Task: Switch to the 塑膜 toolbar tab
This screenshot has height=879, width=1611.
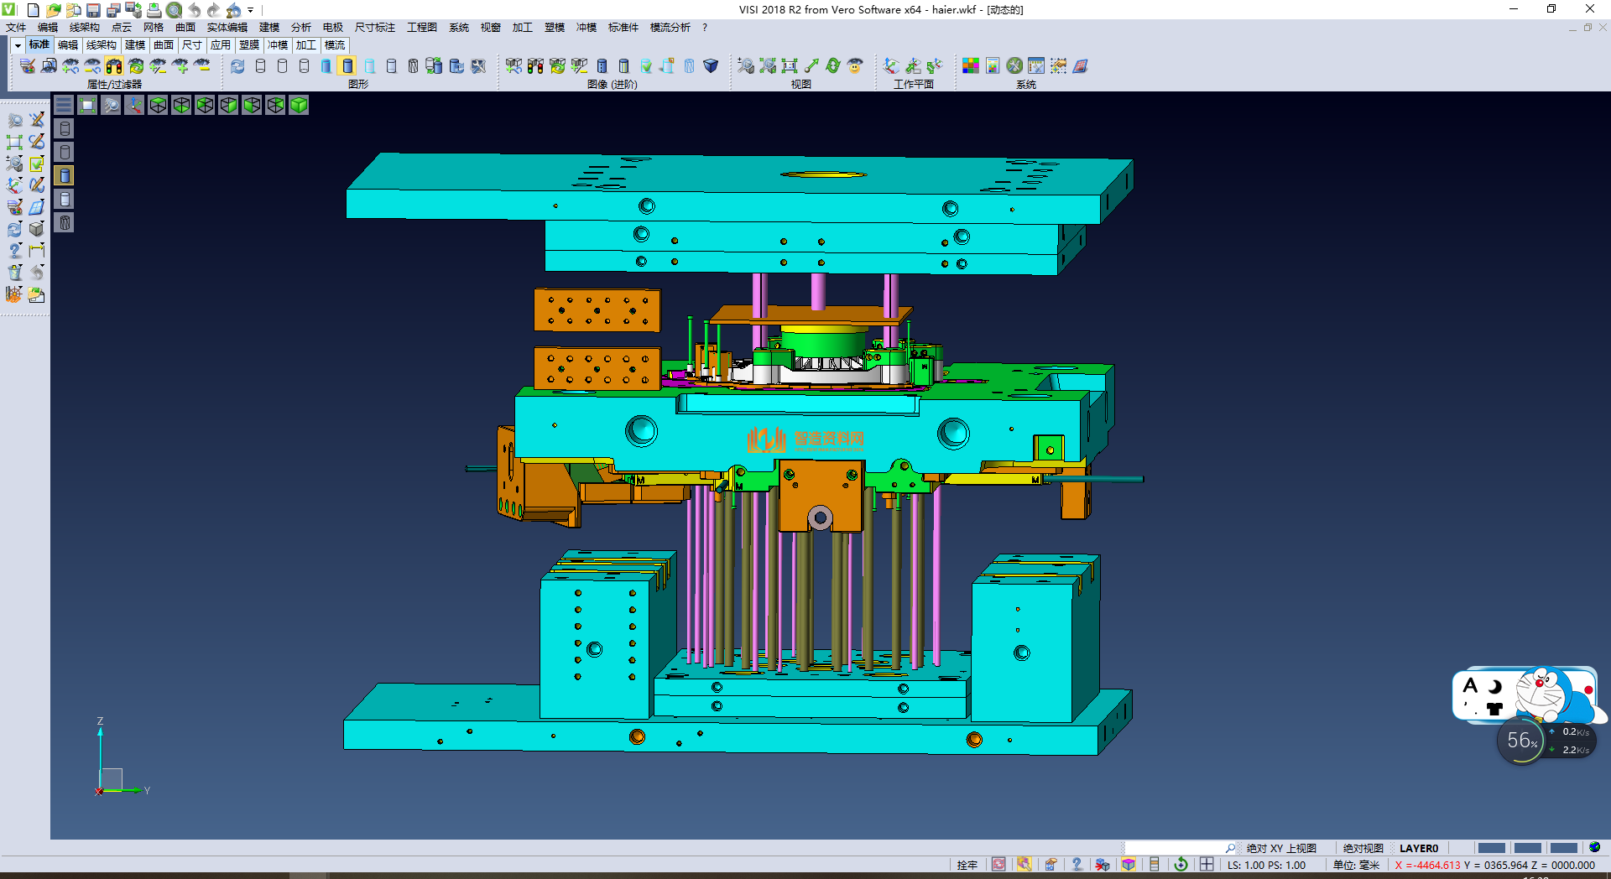Action: 249,45
